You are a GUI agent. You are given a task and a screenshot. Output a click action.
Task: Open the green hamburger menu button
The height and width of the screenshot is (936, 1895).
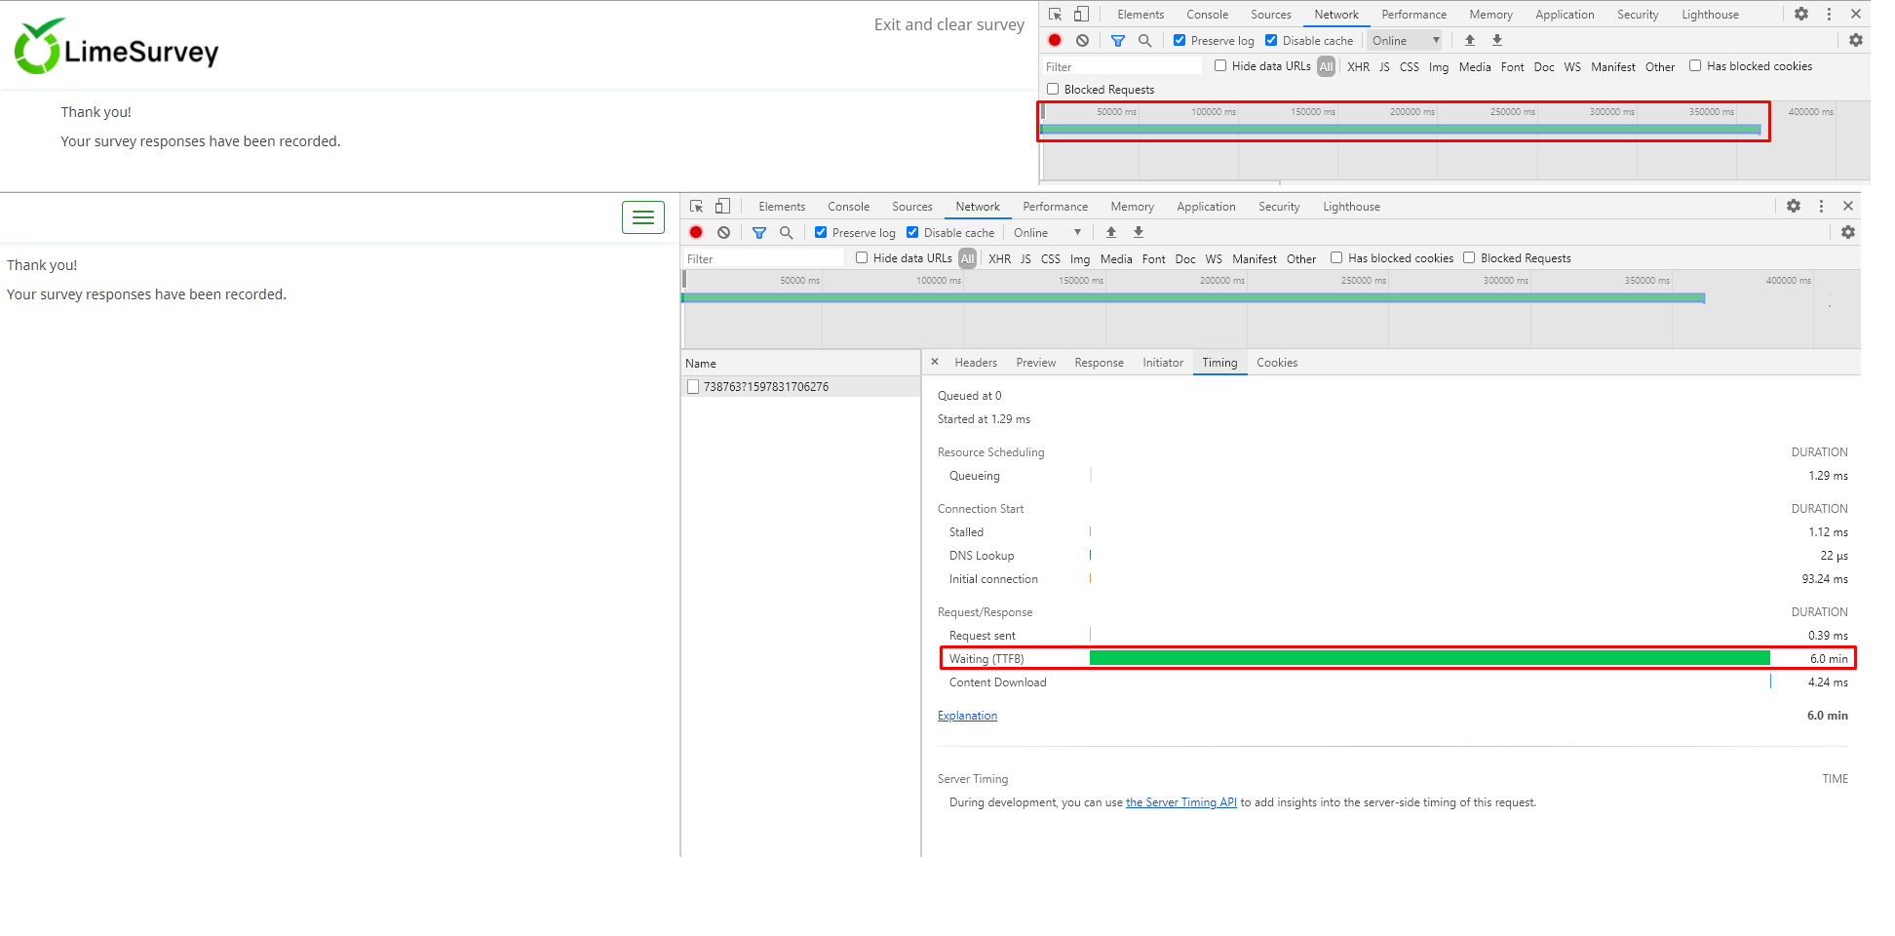click(643, 217)
